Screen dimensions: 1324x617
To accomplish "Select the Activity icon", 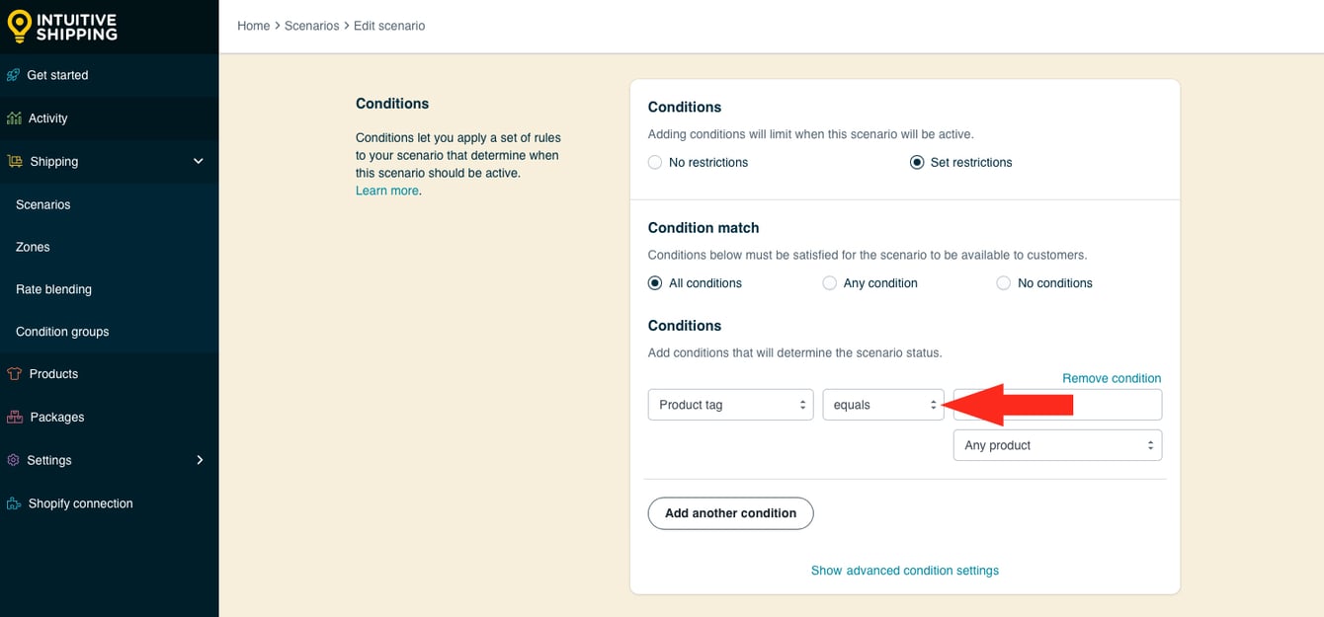I will [14, 117].
